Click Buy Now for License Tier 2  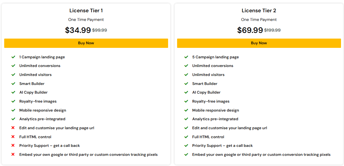[x=259, y=43]
